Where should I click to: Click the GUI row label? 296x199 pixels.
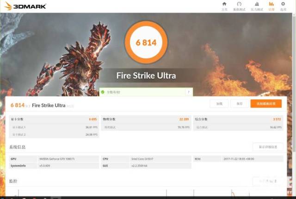[105, 166]
